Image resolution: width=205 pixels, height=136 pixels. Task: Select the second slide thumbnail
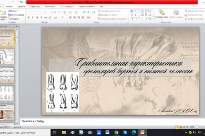pos(7,56)
